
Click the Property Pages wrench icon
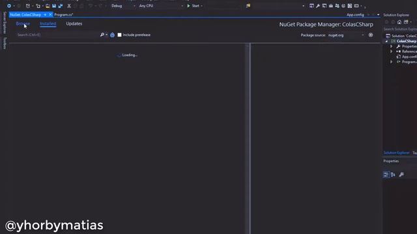point(401,174)
